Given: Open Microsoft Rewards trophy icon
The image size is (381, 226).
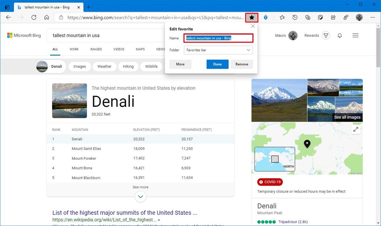Looking at the screenshot, I should click(326, 35).
